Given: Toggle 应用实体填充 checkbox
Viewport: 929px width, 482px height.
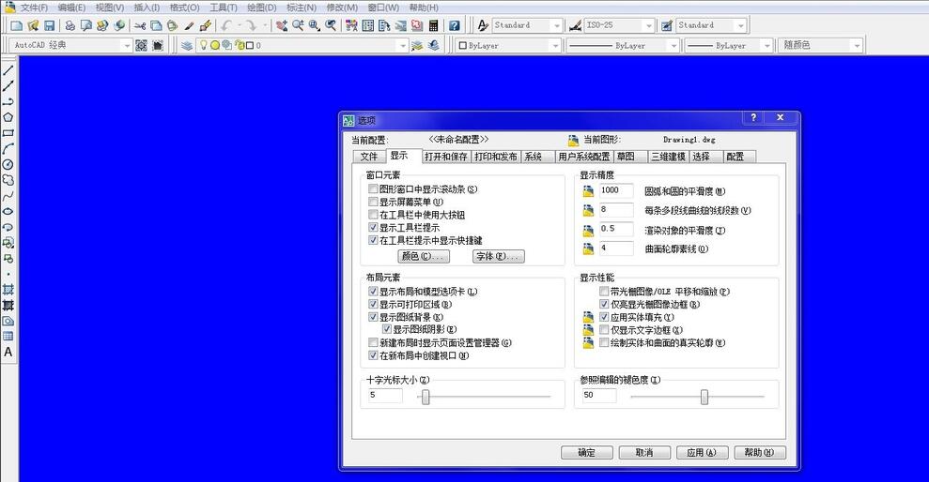Looking at the screenshot, I should [x=604, y=318].
